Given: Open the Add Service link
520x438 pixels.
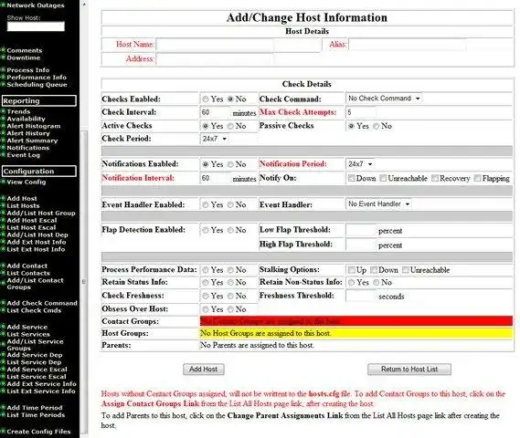Looking at the screenshot, I should [27, 327].
